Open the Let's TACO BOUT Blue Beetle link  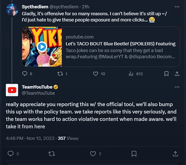coord(120,44)
